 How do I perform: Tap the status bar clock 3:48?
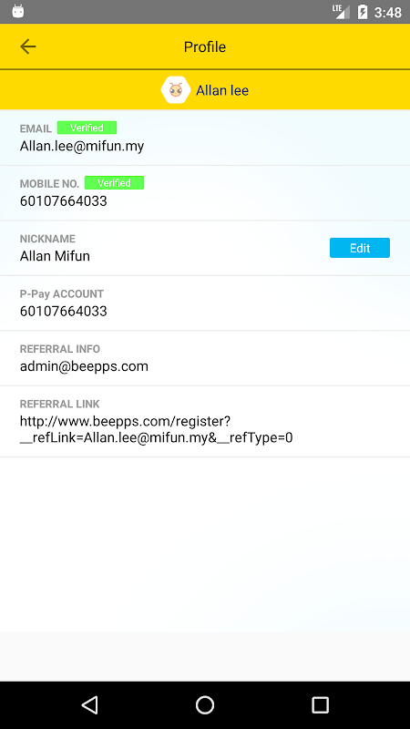pyautogui.click(x=388, y=12)
